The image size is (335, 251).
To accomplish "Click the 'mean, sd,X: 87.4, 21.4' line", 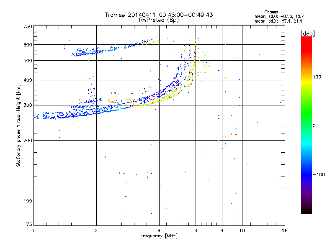I will (278, 21).
